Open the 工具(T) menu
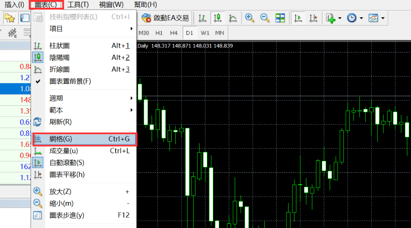Viewport: 411px width, 228px height. coord(78,5)
